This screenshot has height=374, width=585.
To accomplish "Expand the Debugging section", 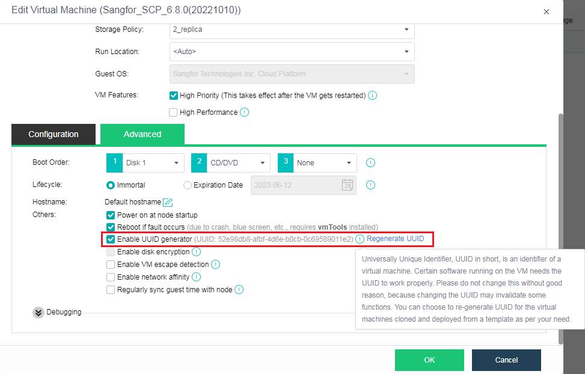I will (x=38, y=313).
